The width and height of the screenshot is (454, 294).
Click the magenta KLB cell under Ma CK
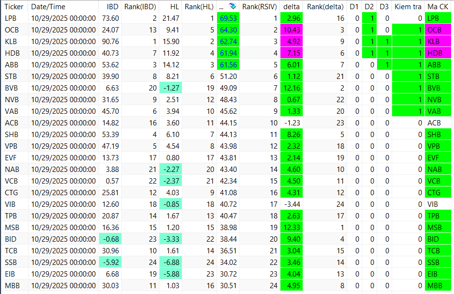point(438,42)
